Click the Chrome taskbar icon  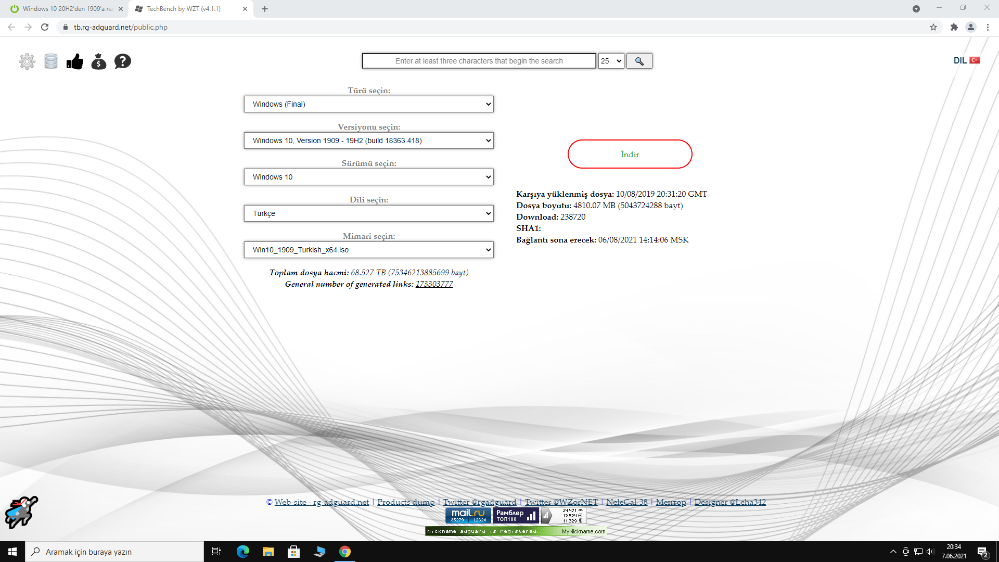[345, 552]
